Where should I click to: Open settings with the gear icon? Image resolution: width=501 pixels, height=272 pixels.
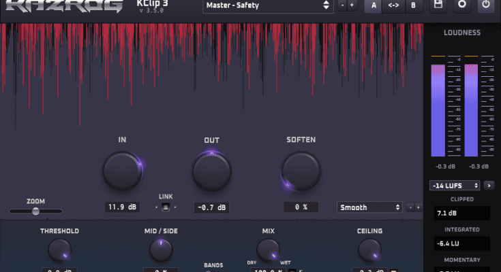(x=462, y=5)
